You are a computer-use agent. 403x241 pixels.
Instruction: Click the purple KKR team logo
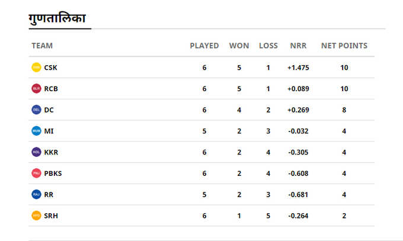(36, 152)
